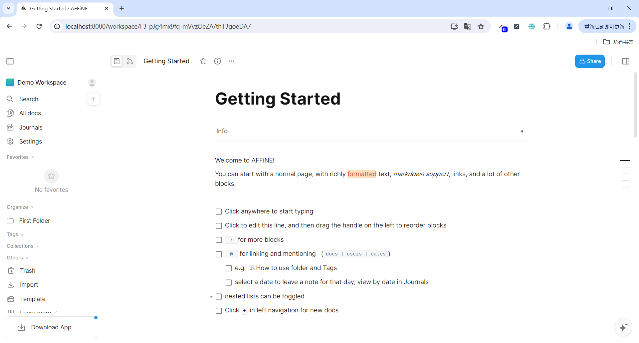Expand the nested lists toggle arrow

(x=211, y=297)
